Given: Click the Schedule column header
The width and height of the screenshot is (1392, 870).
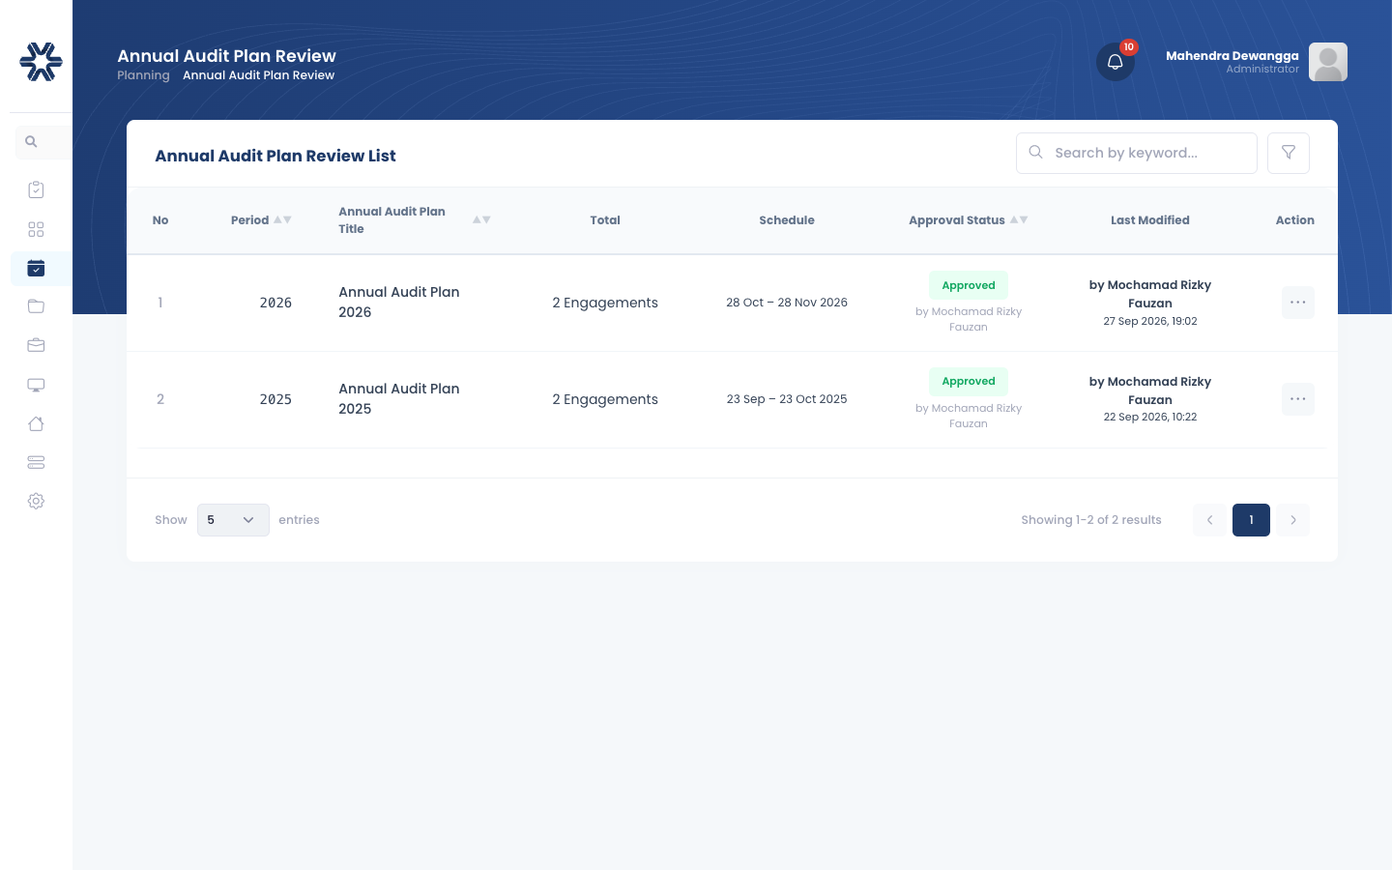Looking at the screenshot, I should click(787, 220).
